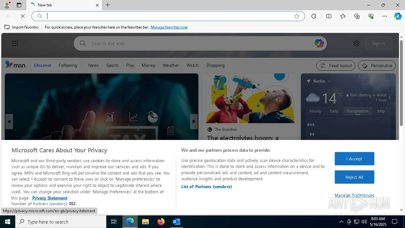Open weather card more options ellipsis
This screenshot has height=228, width=405.
click(x=386, y=81)
